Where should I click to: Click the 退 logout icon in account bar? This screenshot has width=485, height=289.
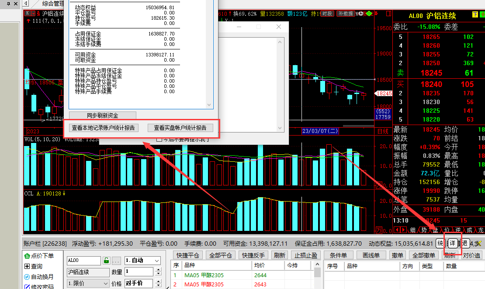pos(465,244)
